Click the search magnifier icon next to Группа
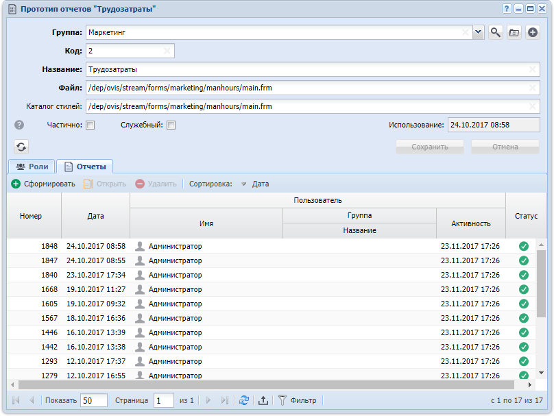 (x=495, y=32)
